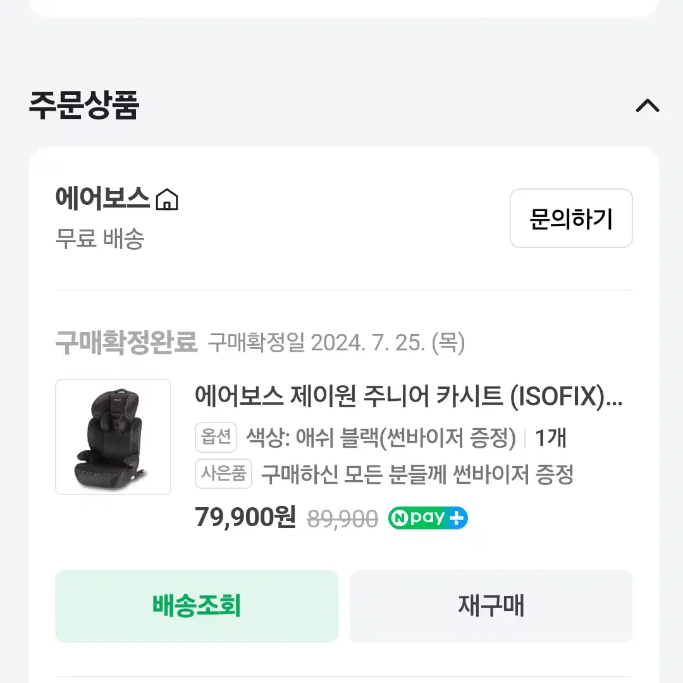
Task: Tap the crossed-out 89,900 original price
Action: pos(342,519)
